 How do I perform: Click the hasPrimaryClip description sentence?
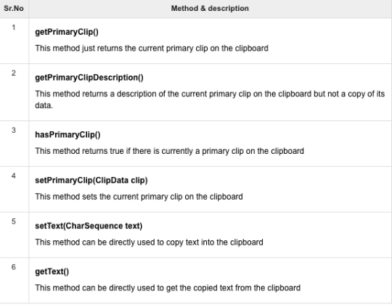click(x=169, y=151)
